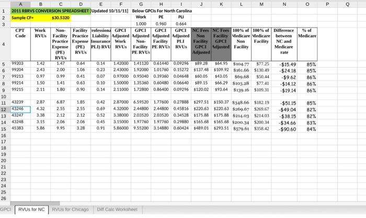This screenshot has height=218, width=366.
Task: Select column J header
Action: [x=201, y=4]
